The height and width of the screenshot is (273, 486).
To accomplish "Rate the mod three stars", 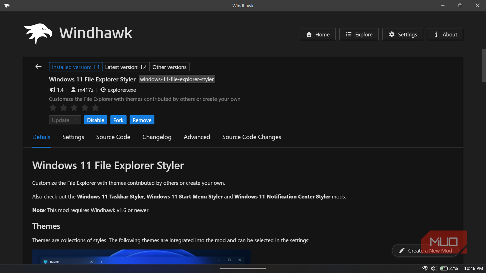I will coord(74,108).
